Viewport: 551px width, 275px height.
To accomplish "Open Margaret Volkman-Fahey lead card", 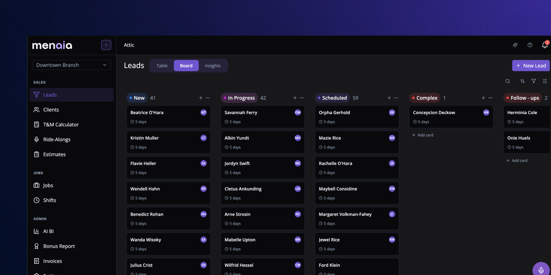I will [357, 218].
